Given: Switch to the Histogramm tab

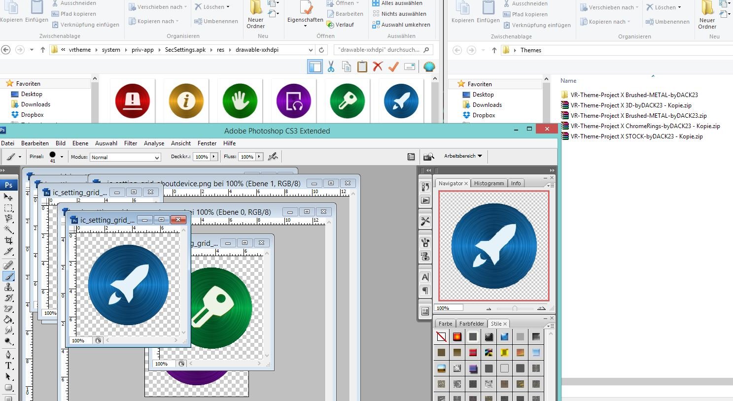Looking at the screenshot, I should pyautogui.click(x=489, y=183).
